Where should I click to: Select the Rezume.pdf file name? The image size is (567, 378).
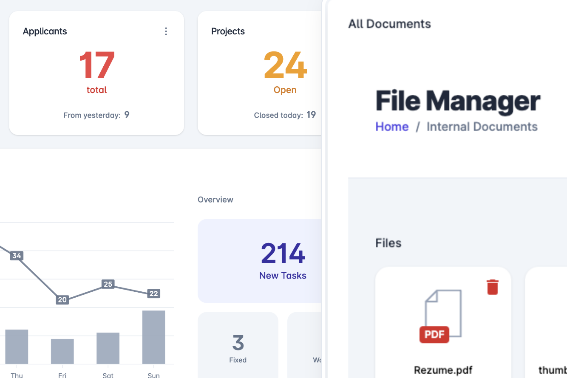point(443,370)
